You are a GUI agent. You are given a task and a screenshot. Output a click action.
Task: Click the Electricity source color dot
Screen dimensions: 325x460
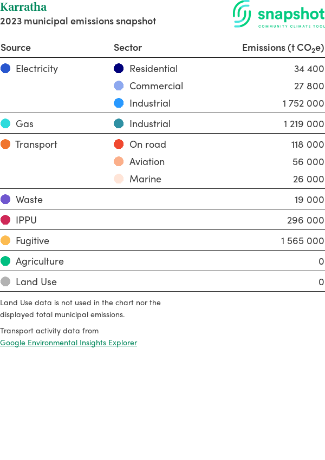point(5,69)
